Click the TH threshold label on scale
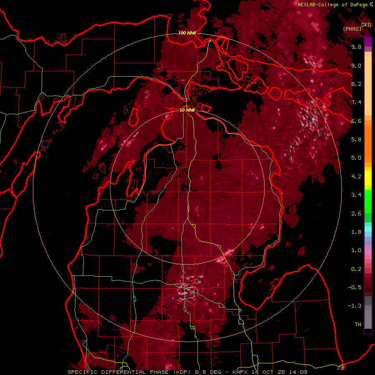375x375 pixels. point(358,325)
